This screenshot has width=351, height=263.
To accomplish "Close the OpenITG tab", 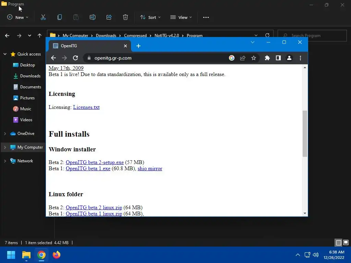I will [125, 46].
